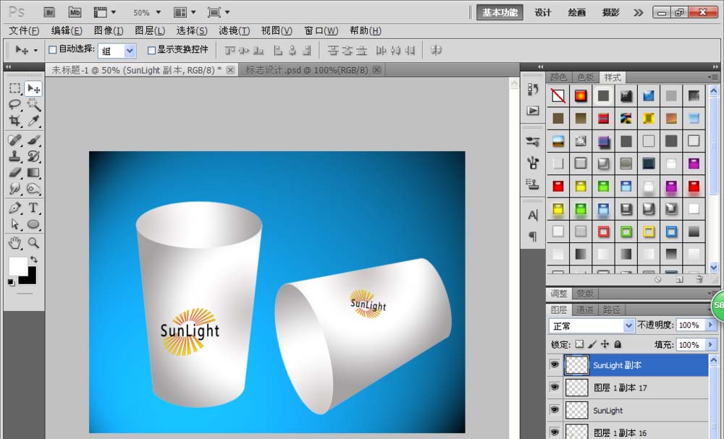Tick the 显示变换控件 checkbox
Screen dimensions: 724x439
coord(151,50)
